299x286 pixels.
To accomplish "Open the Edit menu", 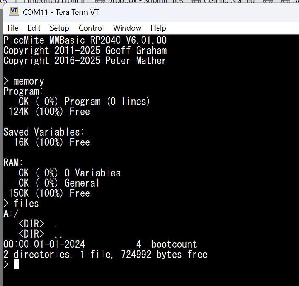I will click(x=34, y=28).
